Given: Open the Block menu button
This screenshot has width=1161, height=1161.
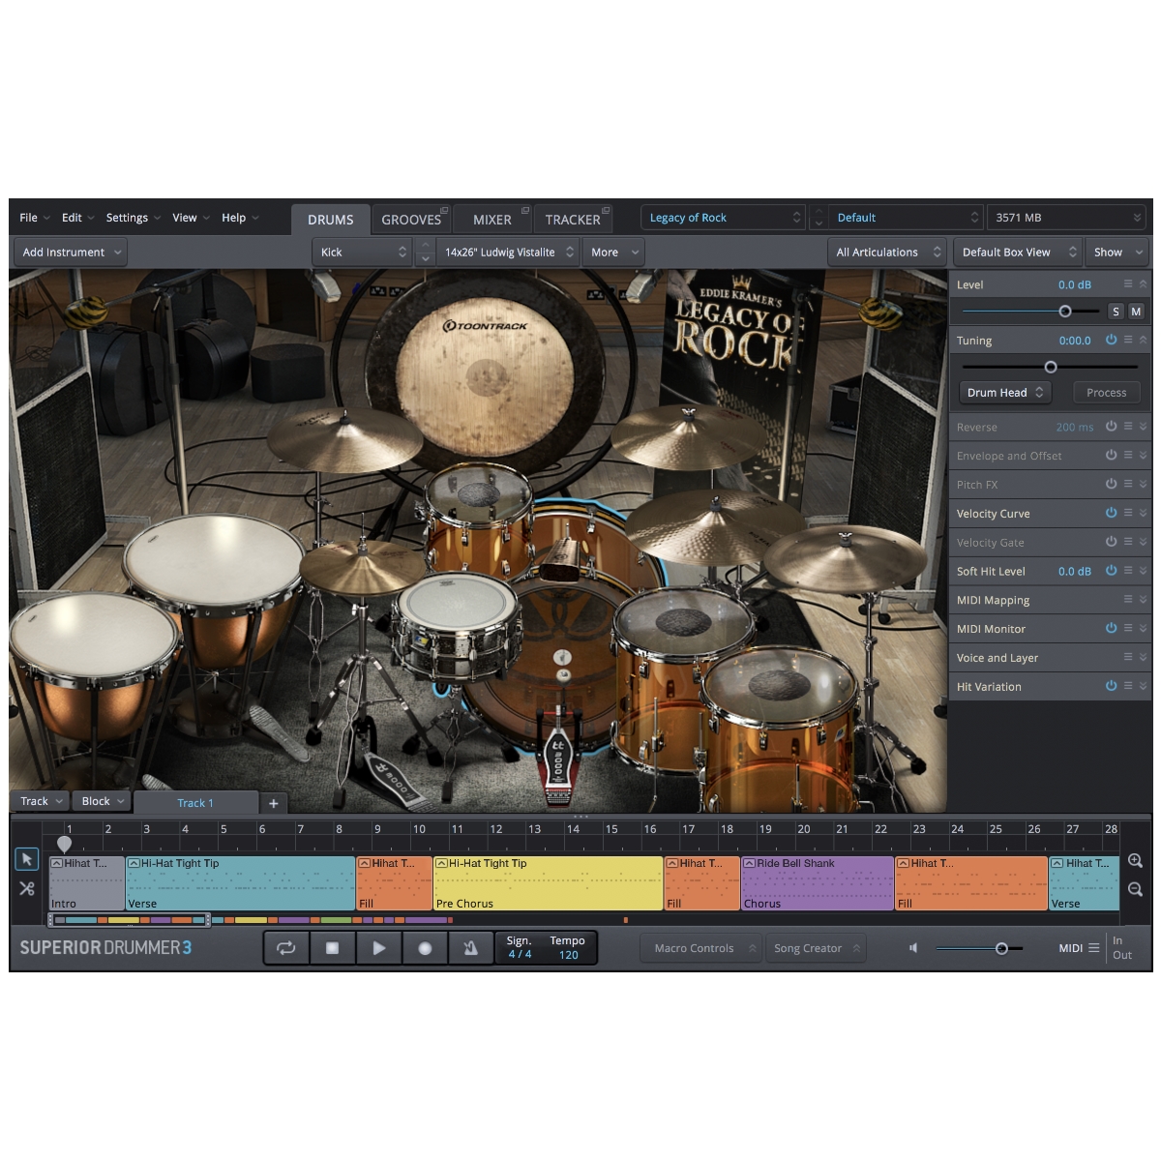Looking at the screenshot, I should pyautogui.click(x=103, y=801).
